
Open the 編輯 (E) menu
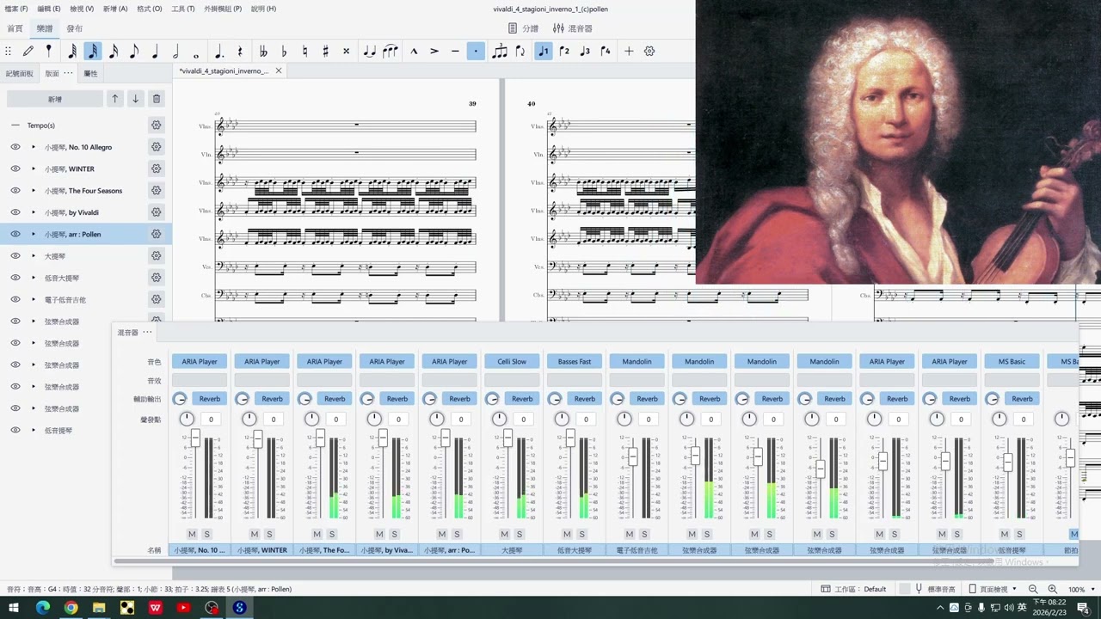point(48,9)
